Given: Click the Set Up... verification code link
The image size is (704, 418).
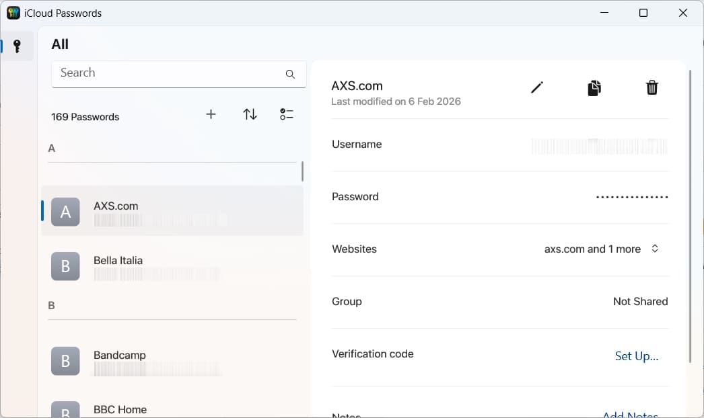Looking at the screenshot, I should (636, 356).
